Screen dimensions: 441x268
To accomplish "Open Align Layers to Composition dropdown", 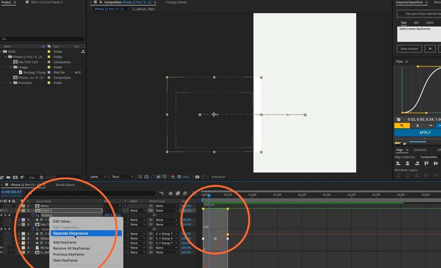I will [430, 157].
